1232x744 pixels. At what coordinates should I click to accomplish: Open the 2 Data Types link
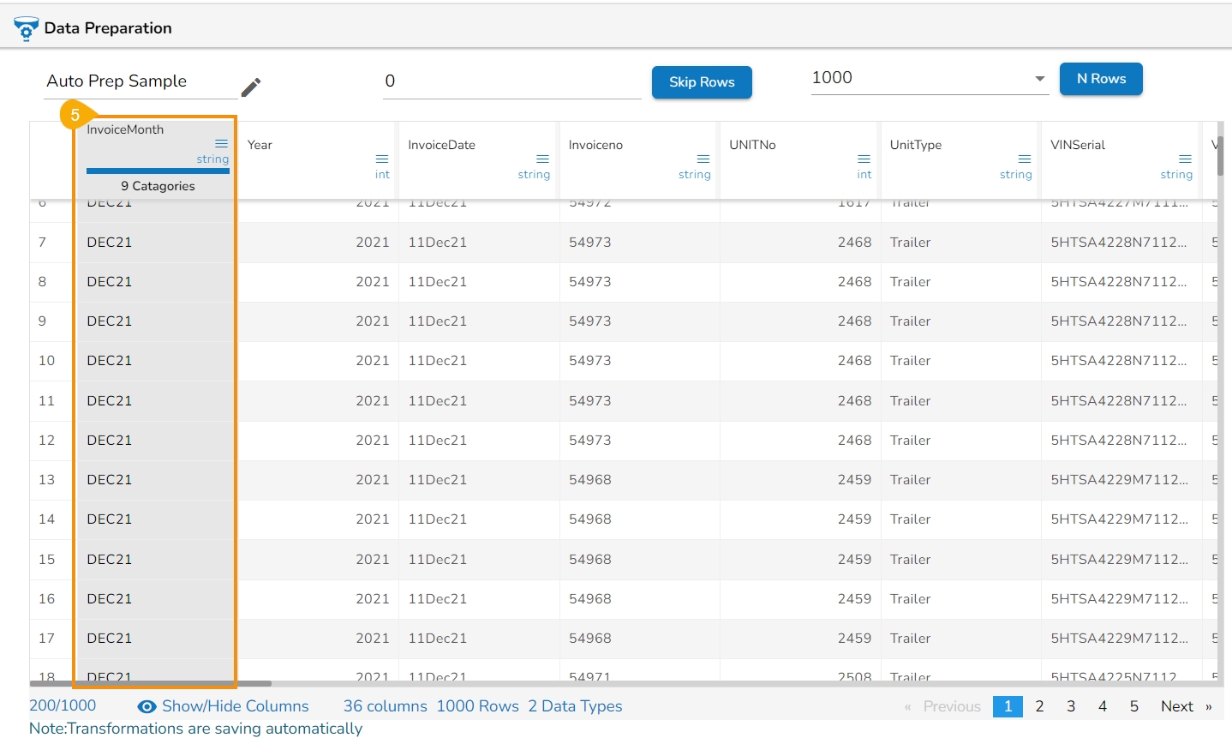tap(575, 706)
